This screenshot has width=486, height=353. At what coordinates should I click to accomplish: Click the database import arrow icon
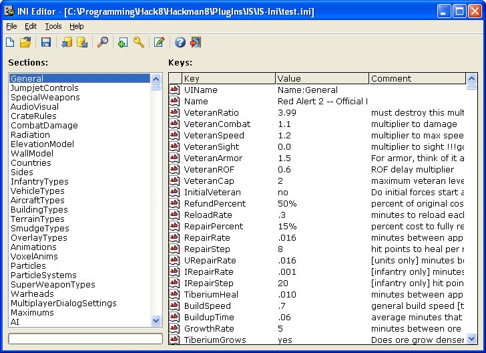click(x=67, y=43)
